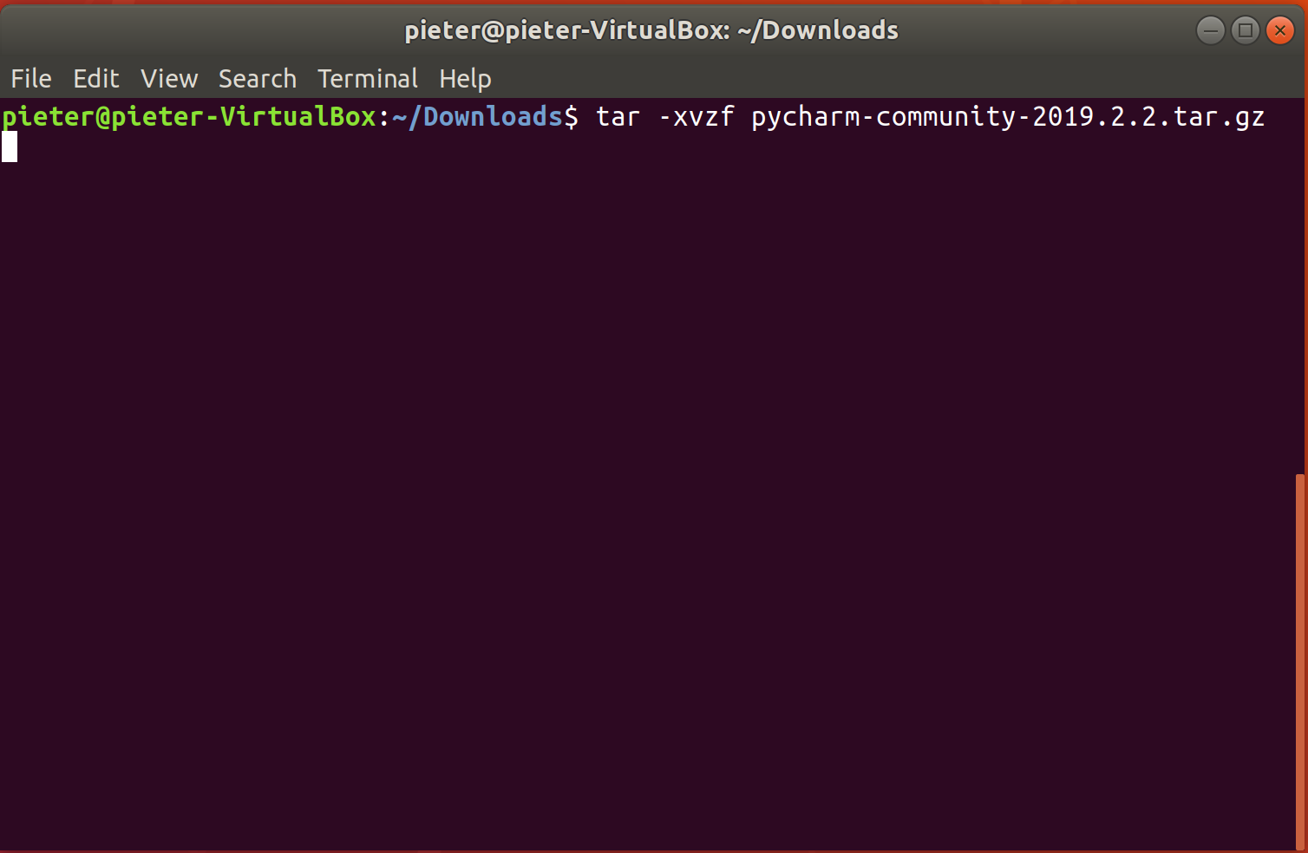Click the window title pieter@pieter-VirtualBox: ~/Downloads
This screenshot has height=853, width=1308.
coord(651,29)
